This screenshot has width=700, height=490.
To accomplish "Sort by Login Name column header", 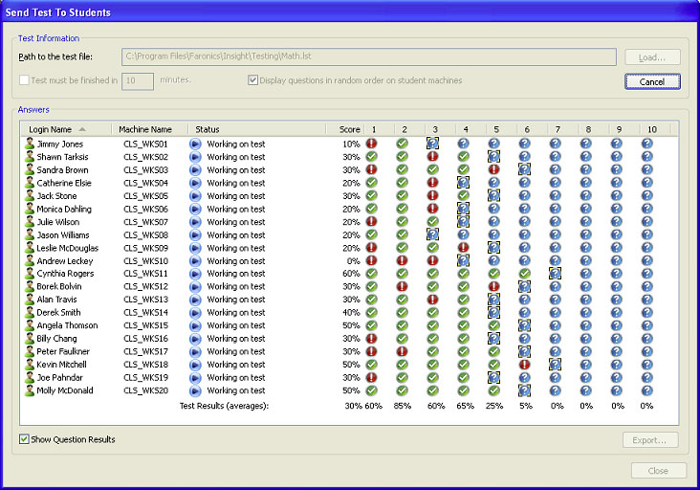I will click(66, 129).
